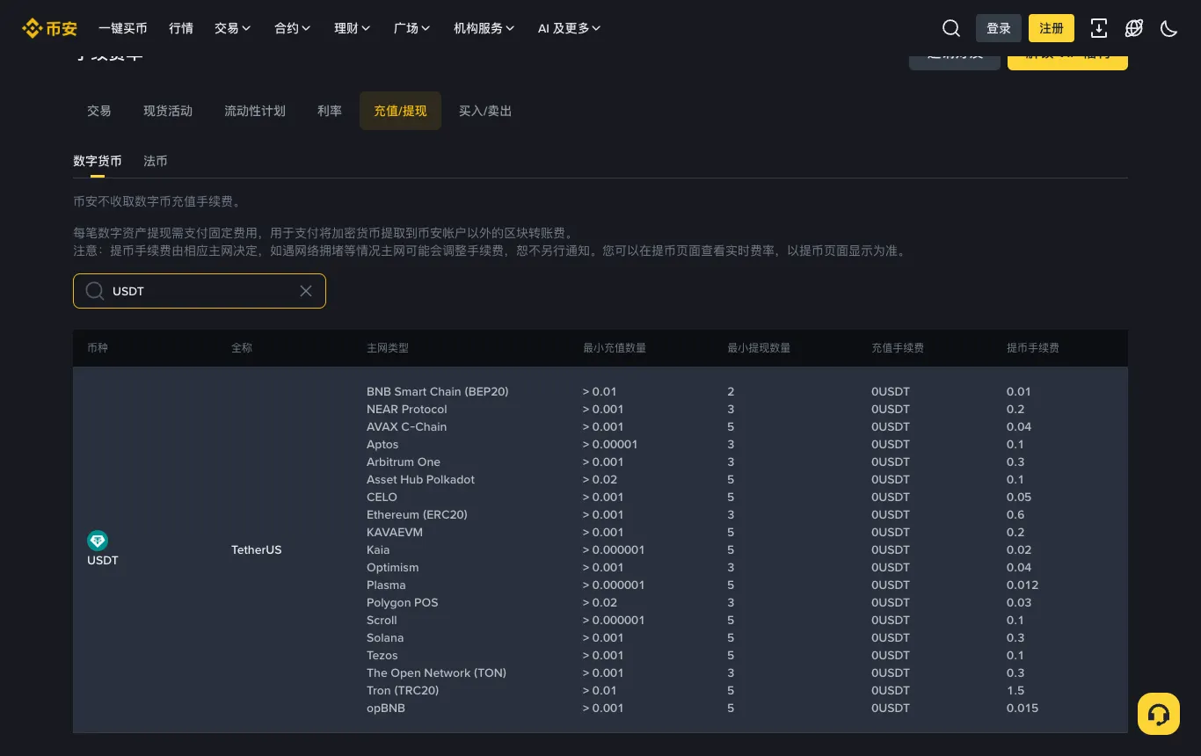Open 一键买币 in the top navigation
The width and height of the screenshot is (1201, 756).
tap(123, 28)
